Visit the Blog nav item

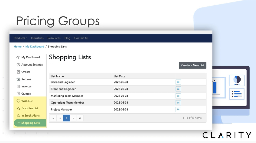[x=67, y=38]
